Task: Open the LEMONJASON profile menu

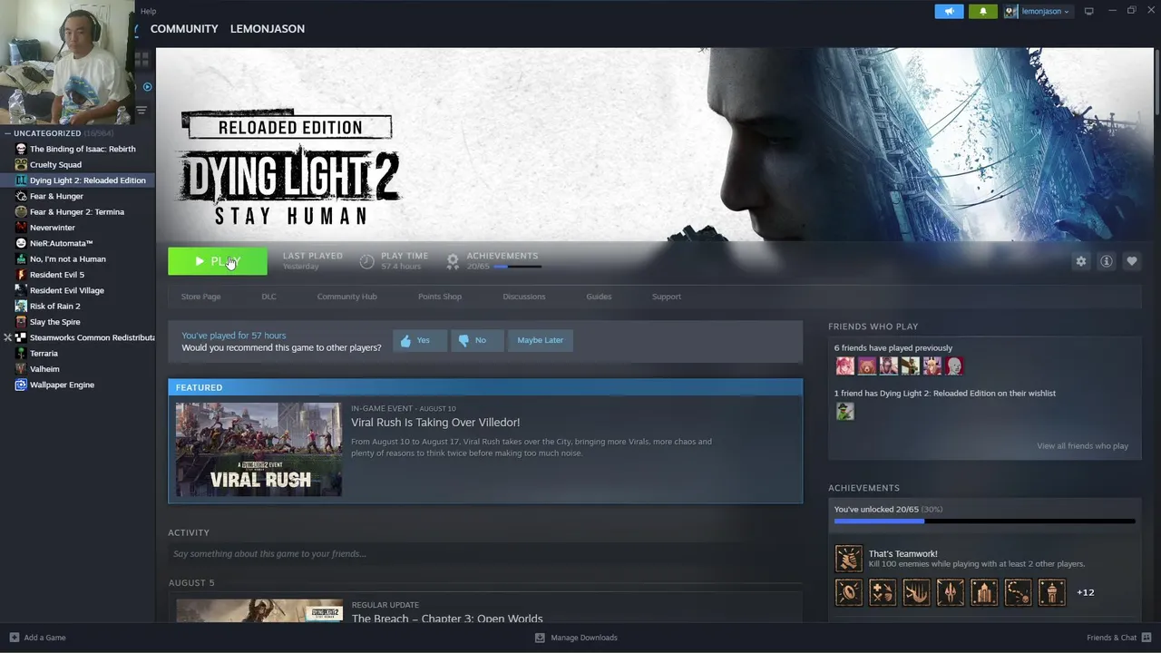Action: pos(268,29)
